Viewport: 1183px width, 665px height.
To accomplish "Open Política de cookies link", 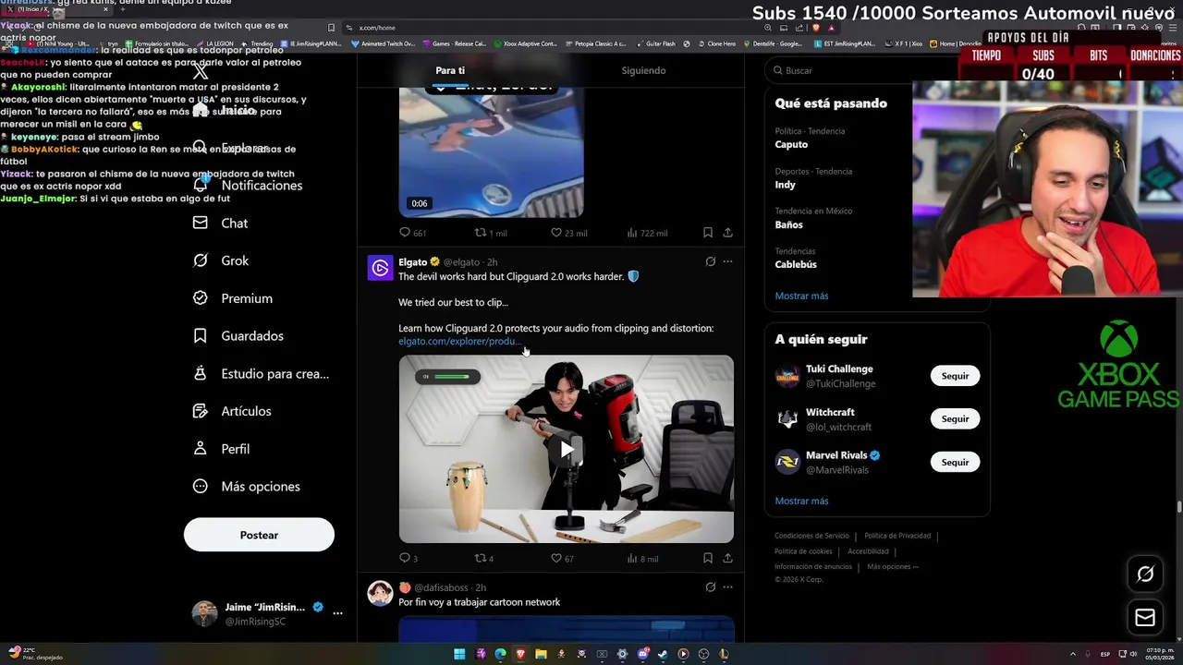I will click(x=803, y=551).
